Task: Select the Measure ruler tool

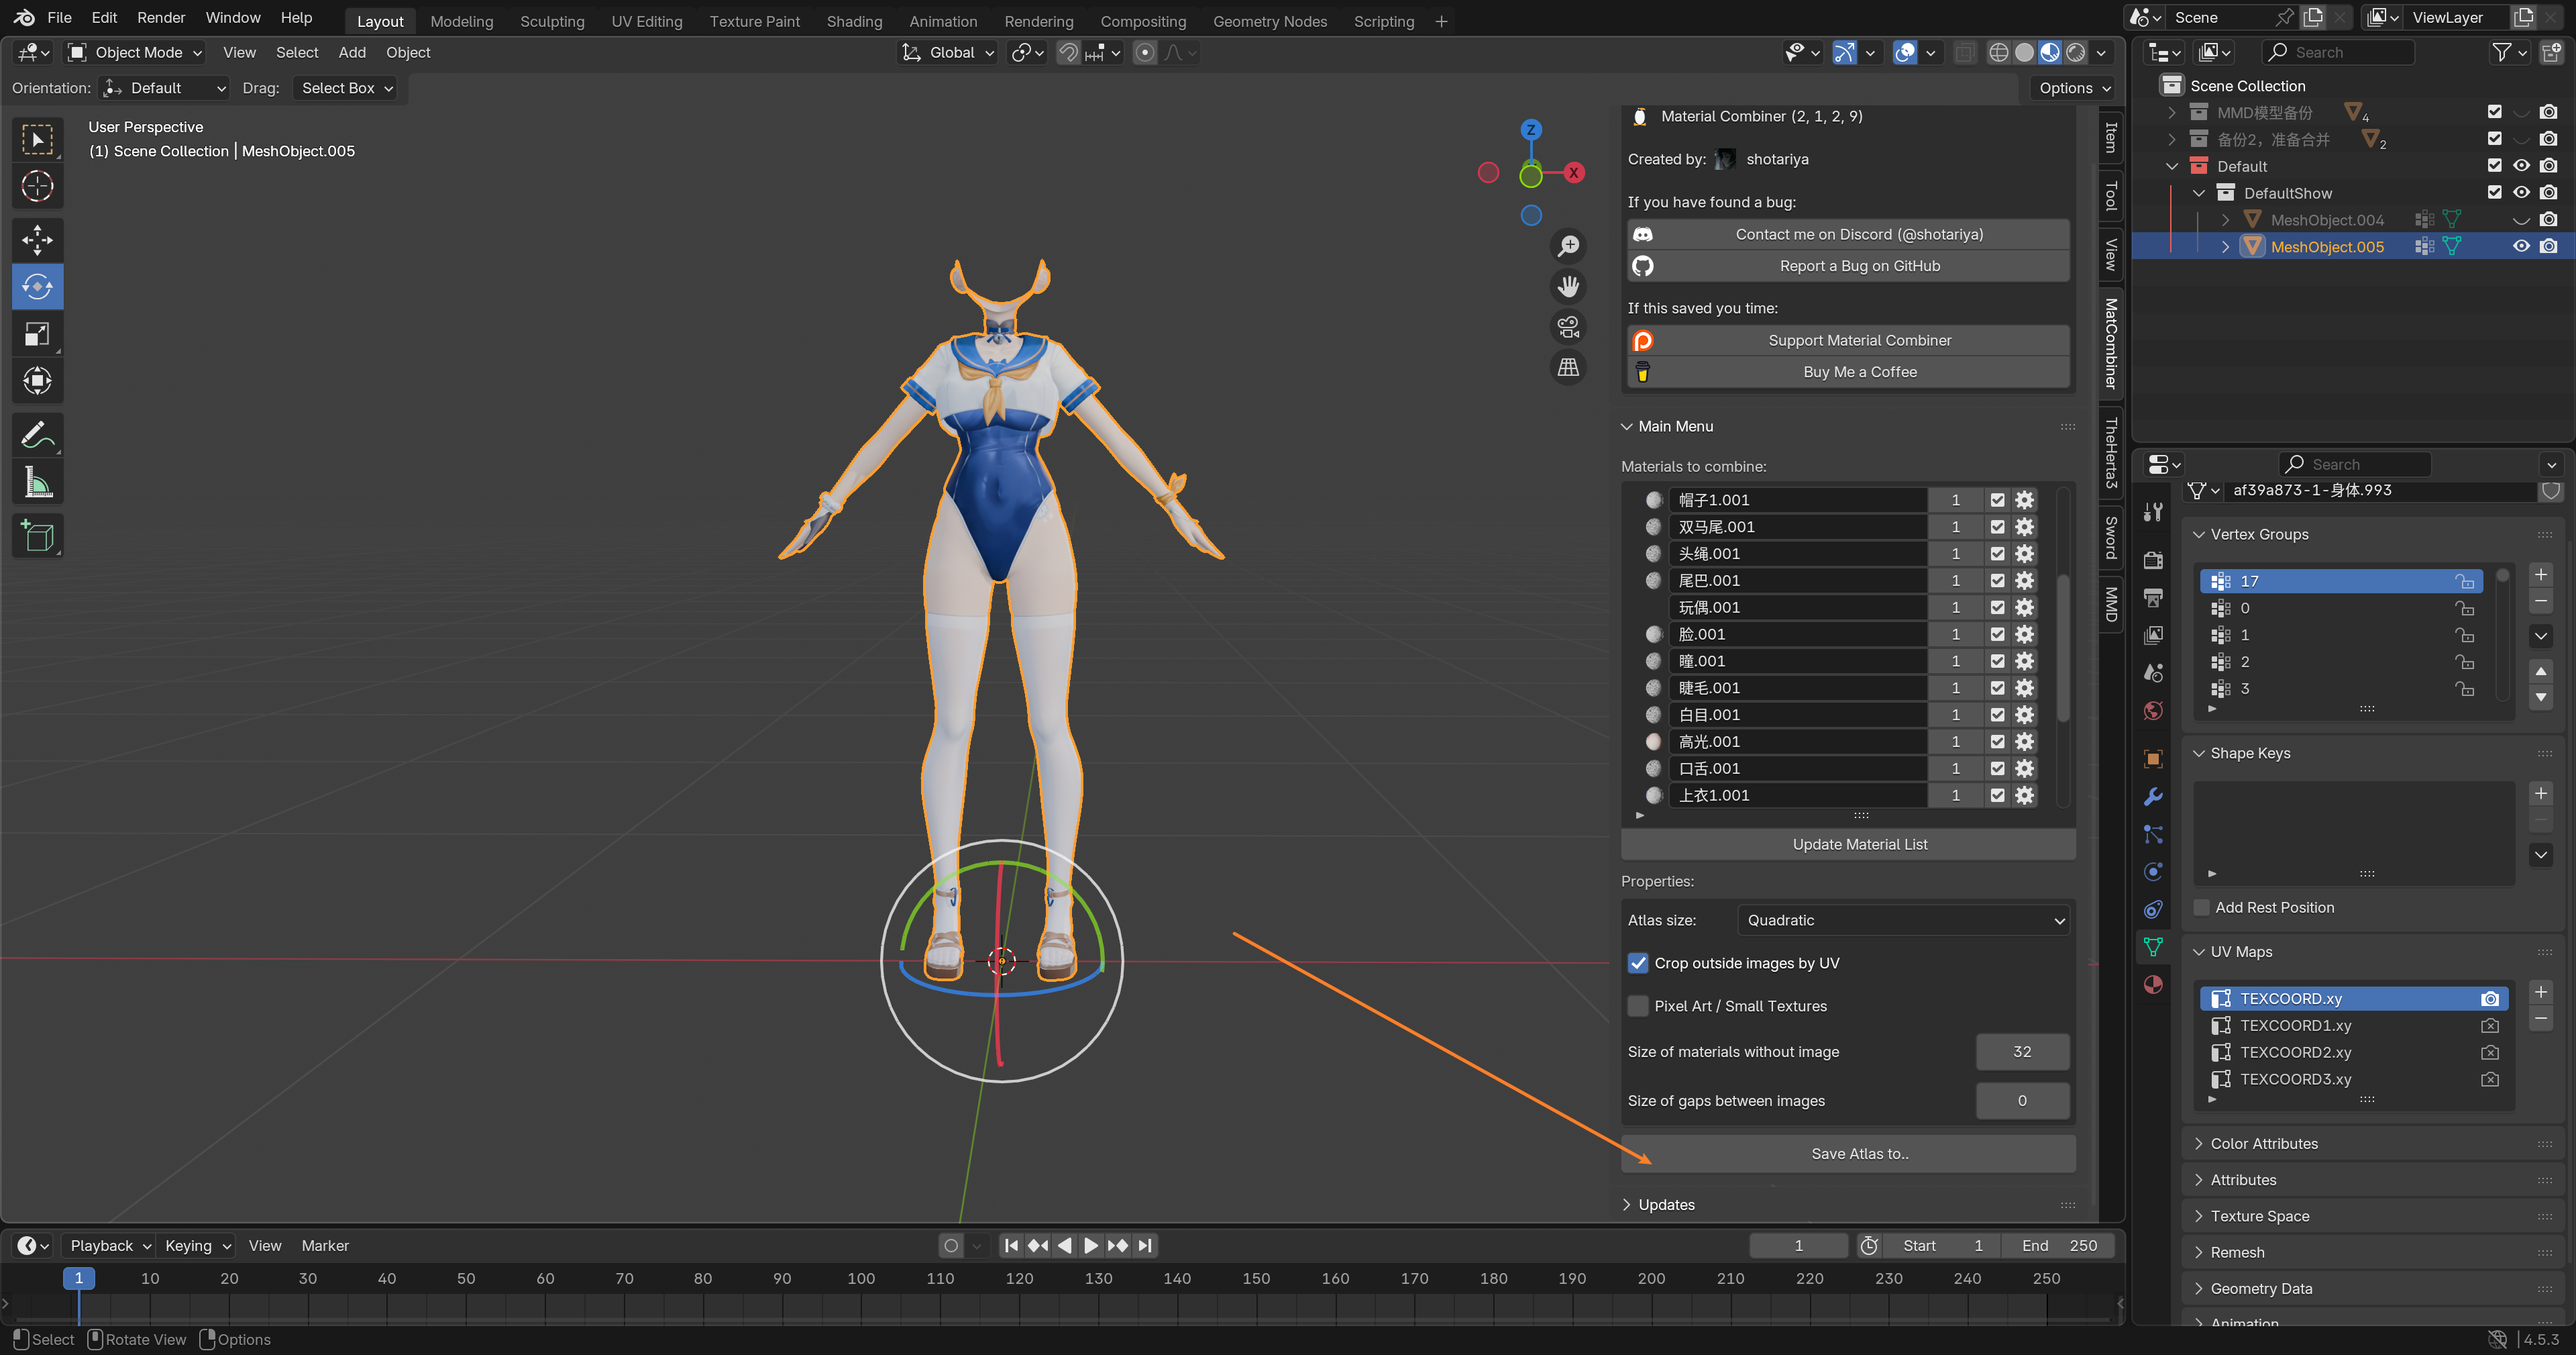Action: tap(37, 483)
